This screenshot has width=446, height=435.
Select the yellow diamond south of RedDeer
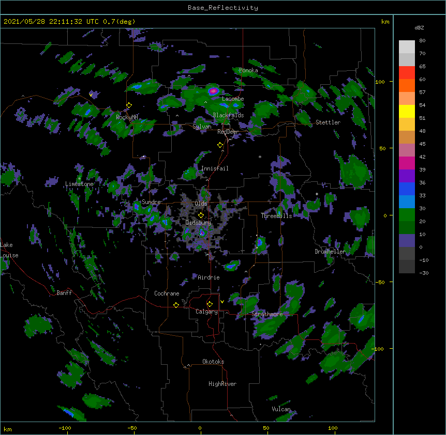[220, 145]
